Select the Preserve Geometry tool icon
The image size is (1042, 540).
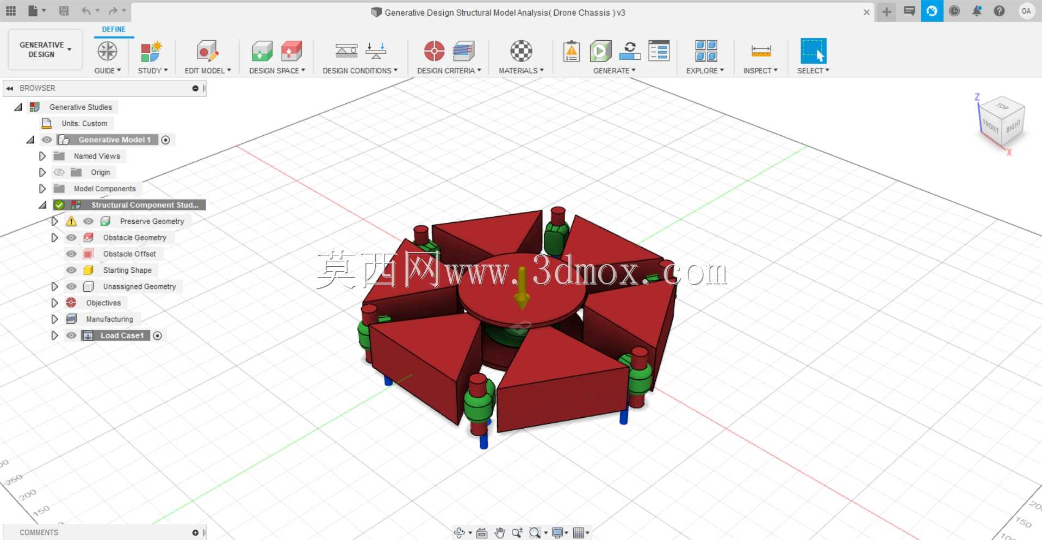(x=262, y=51)
